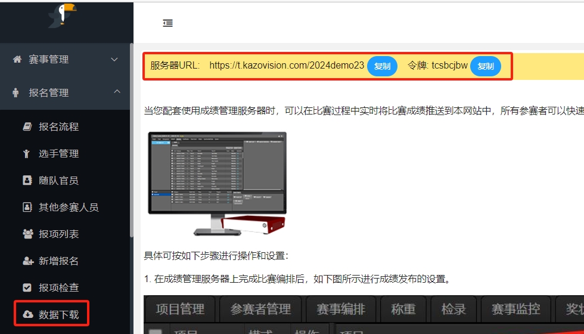Viewport: 584px width, 334px height.
Task: Click the checkmark icon beside 报项检查
Action: [27, 287]
